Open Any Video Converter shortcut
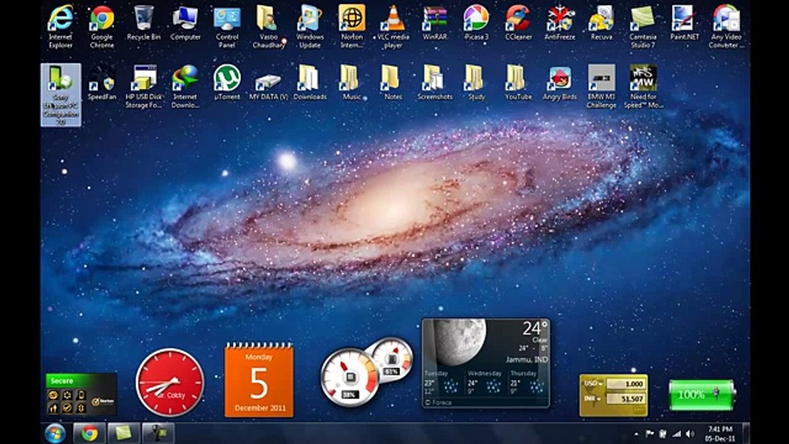This screenshot has height=444, width=789. (726, 26)
